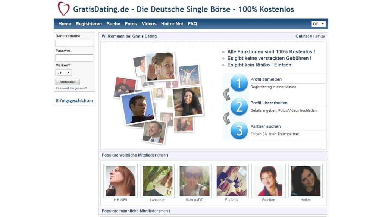This screenshot has height=217, width=382.
Task: Open the 'Partner suchen' step heading
Action: 266,127
